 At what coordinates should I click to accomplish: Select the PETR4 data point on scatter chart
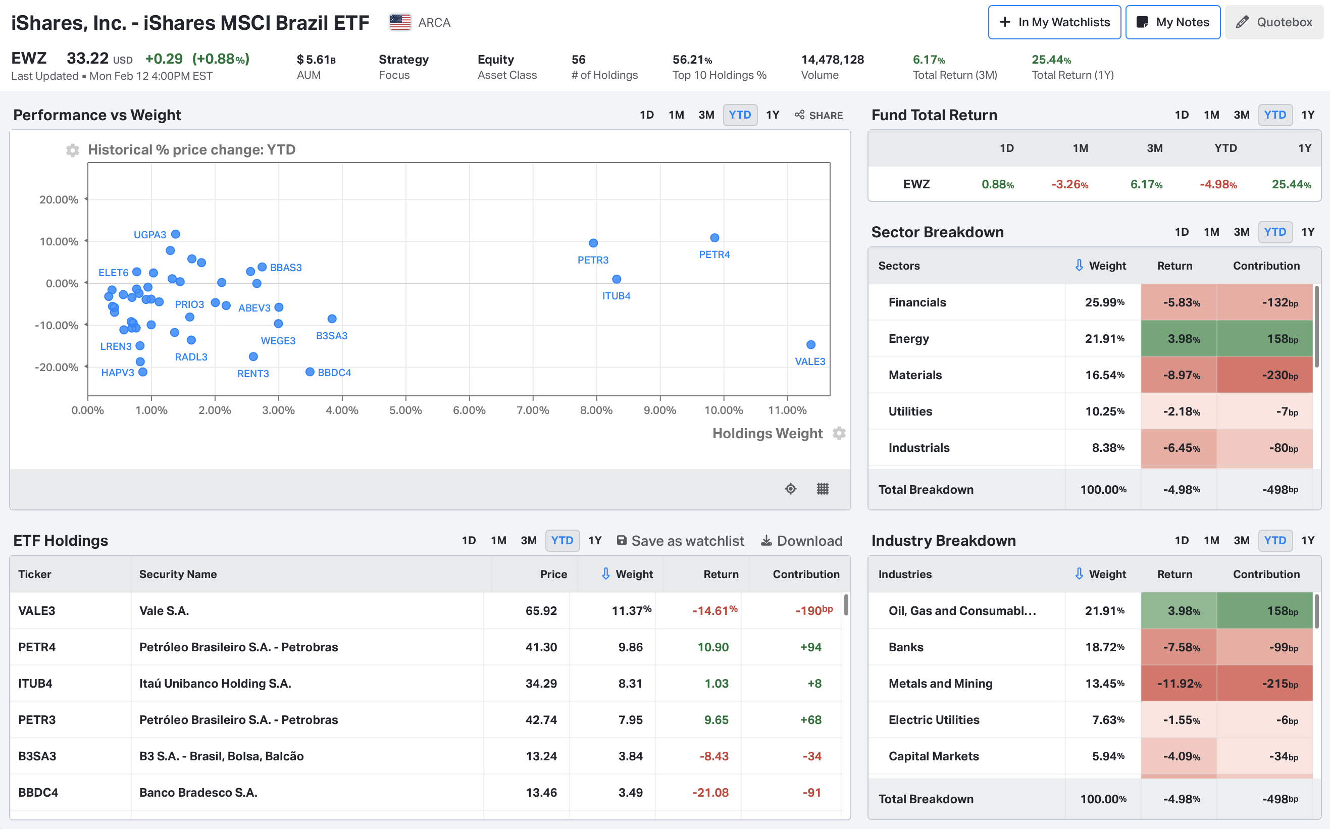714,238
